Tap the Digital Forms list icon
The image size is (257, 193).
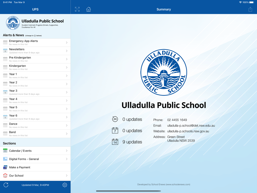pyautogui.click(x=5, y=159)
